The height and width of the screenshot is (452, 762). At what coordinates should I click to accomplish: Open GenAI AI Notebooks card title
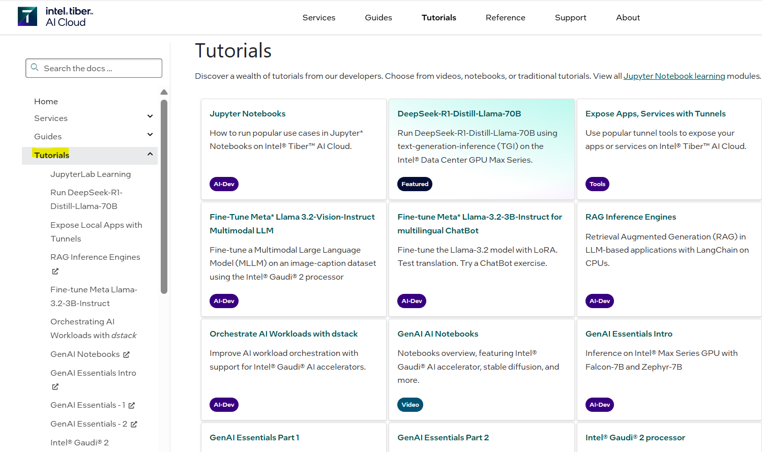click(x=438, y=334)
